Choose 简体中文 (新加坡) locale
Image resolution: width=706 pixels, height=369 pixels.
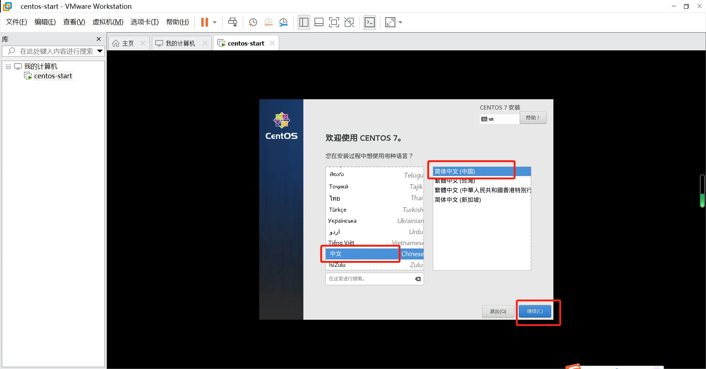click(x=482, y=200)
